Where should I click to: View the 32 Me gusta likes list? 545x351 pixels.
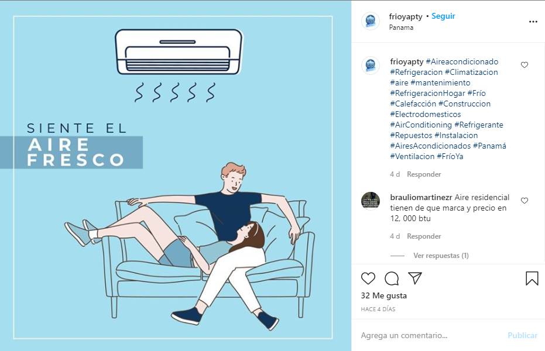click(x=384, y=295)
